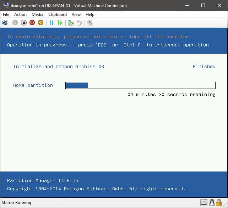
Task: Create a checkpoint using the toolbar icon
Action: tap(71, 23)
